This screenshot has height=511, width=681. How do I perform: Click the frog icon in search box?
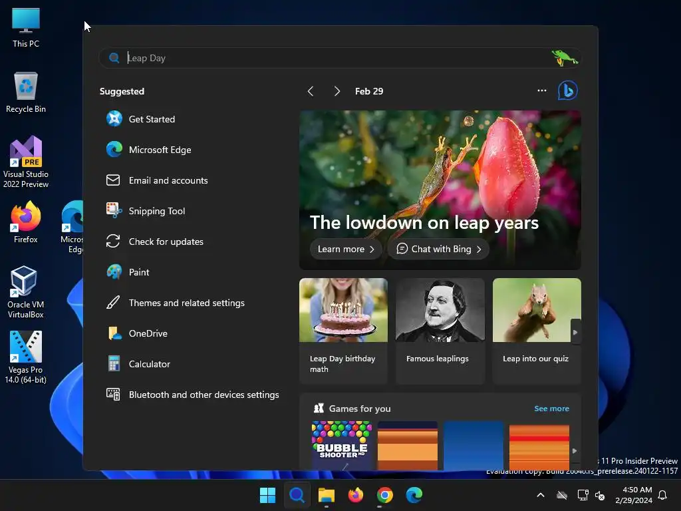(565, 58)
